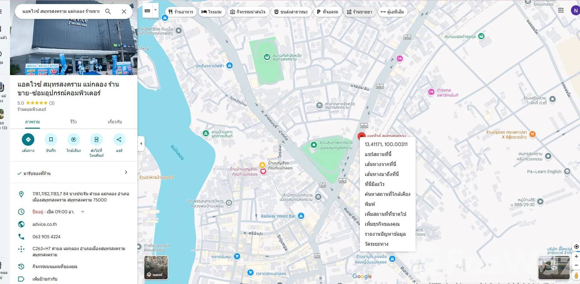Click the Directions (เส้นทาง) icon

click(x=28, y=140)
